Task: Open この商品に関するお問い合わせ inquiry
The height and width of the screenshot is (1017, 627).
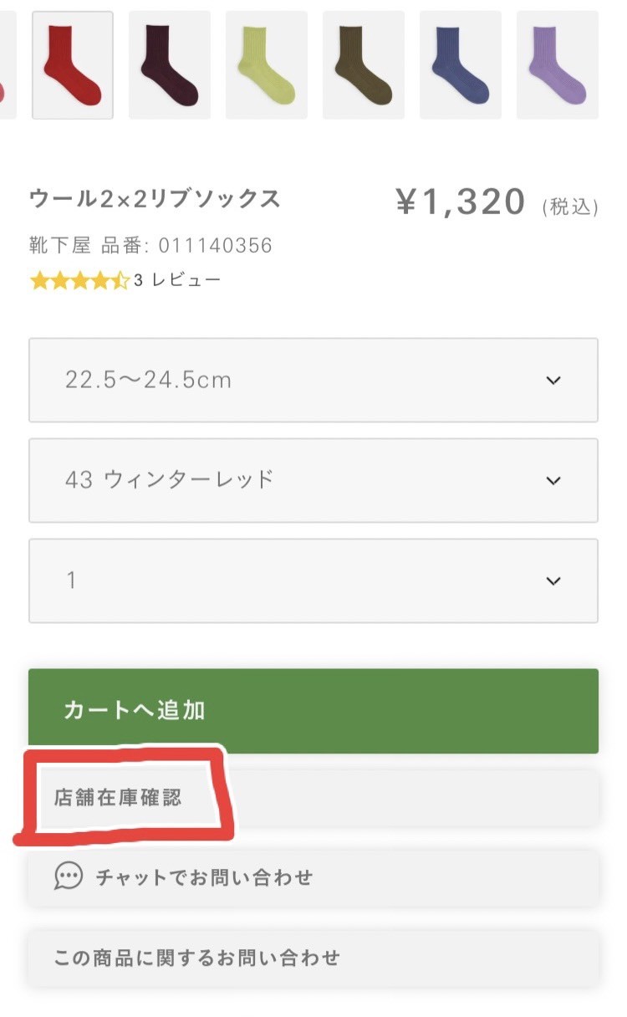Action: click(x=313, y=958)
